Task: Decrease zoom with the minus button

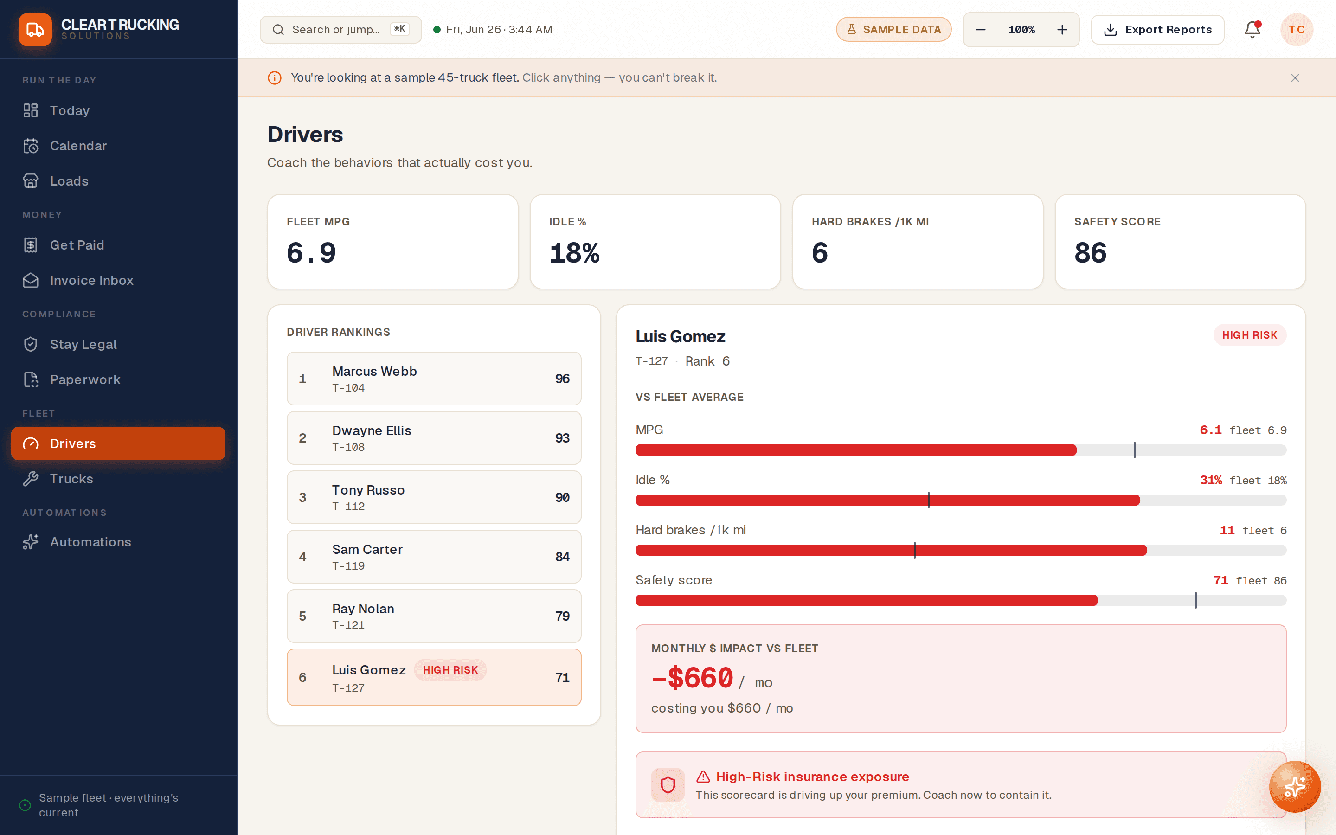Action: pyautogui.click(x=981, y=30)
